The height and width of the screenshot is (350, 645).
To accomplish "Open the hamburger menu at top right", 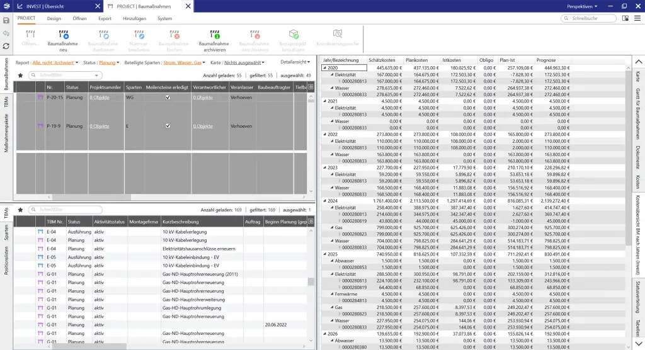I will coord(637,19).
